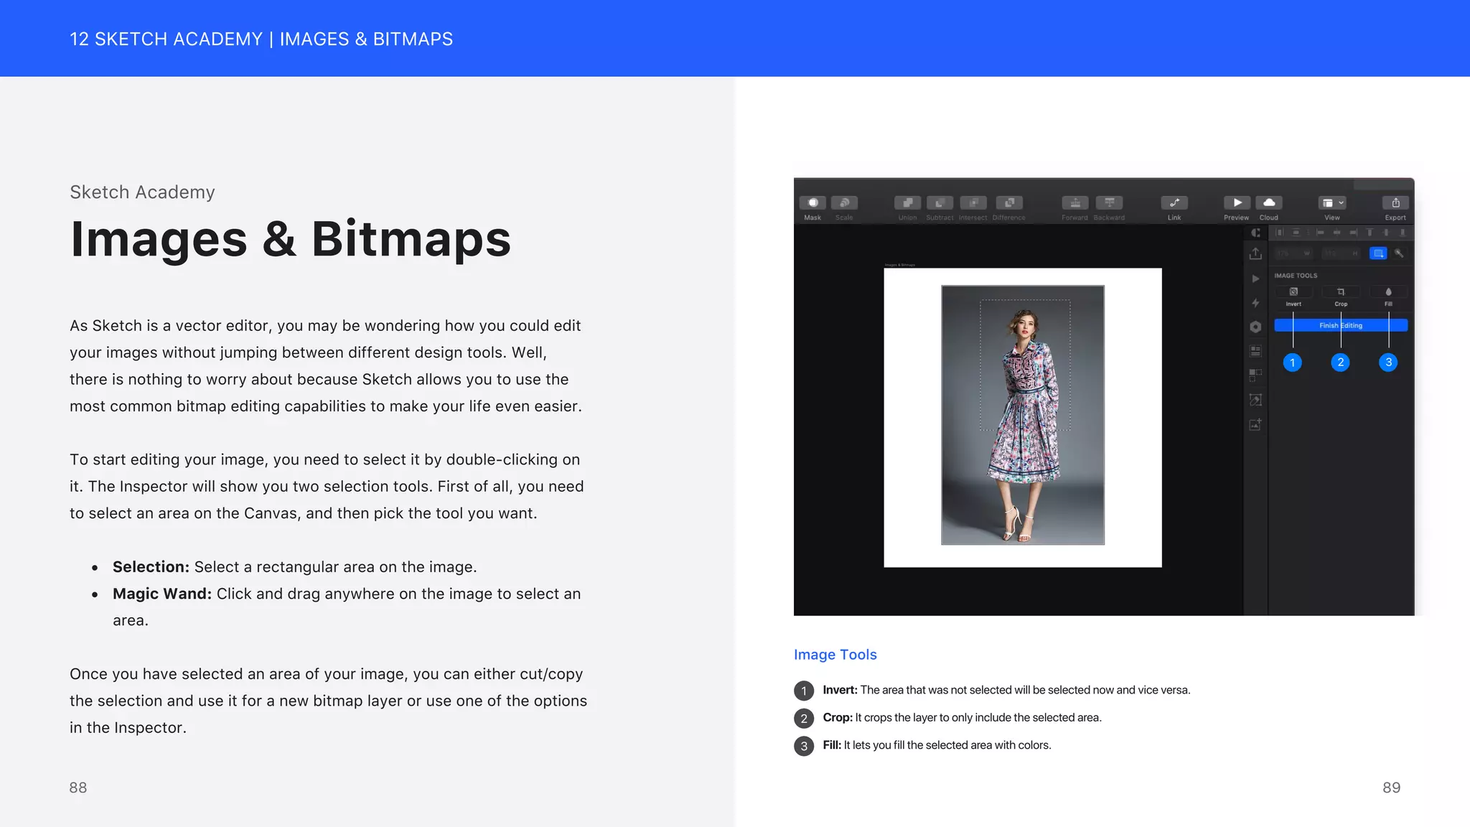Open the View dropdown in toolbar
The height and width of the screenshot is (827, 1470).
click(1332, 203)
